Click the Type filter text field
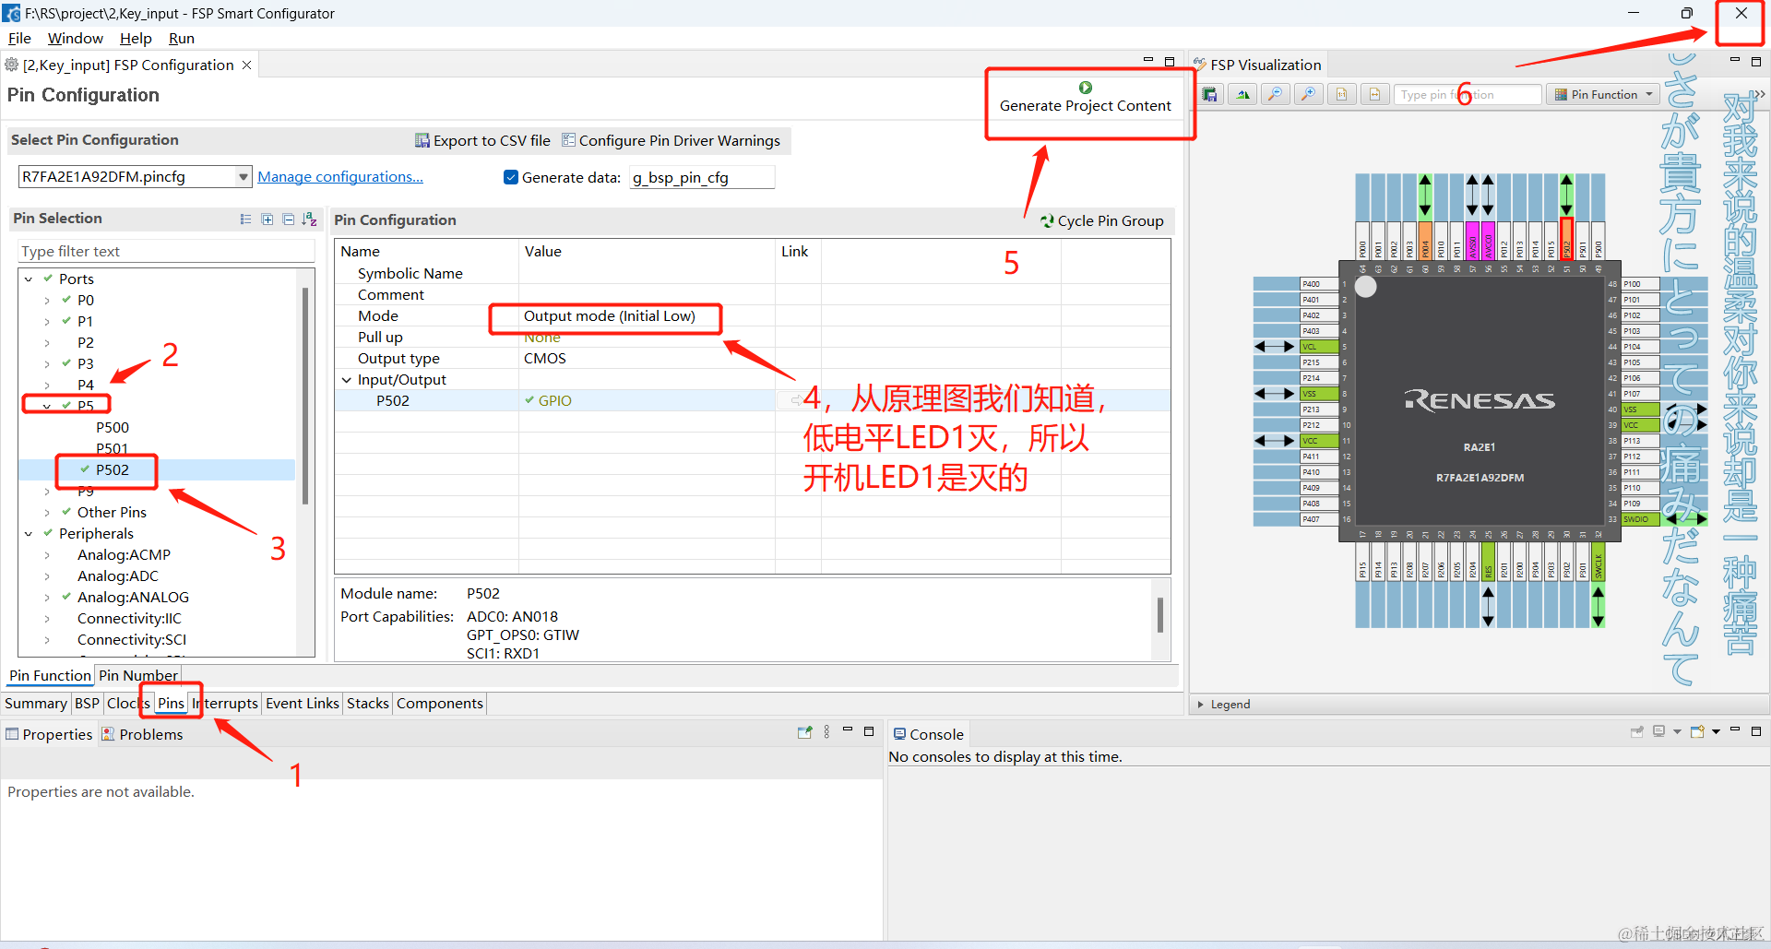 tap(166, 251)
